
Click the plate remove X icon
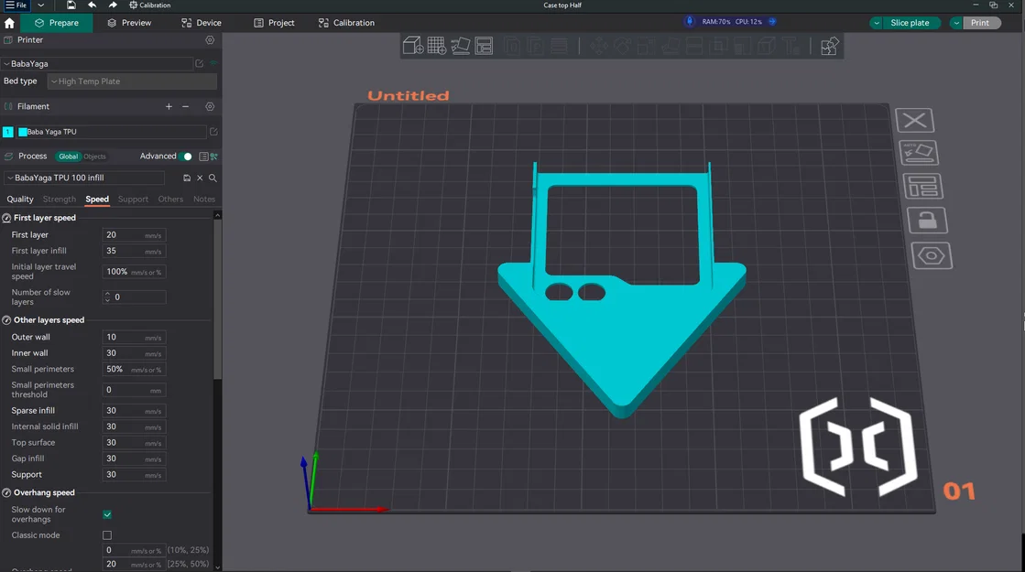(914, 120)
